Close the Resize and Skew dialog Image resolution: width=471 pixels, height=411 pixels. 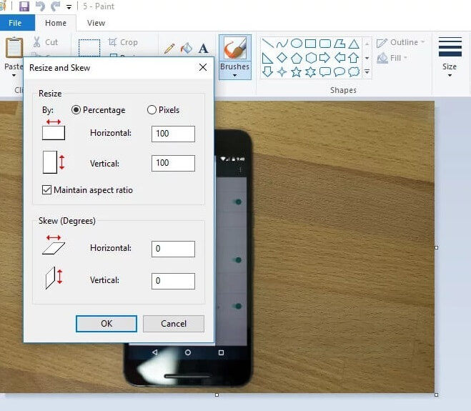click(203, 67)
